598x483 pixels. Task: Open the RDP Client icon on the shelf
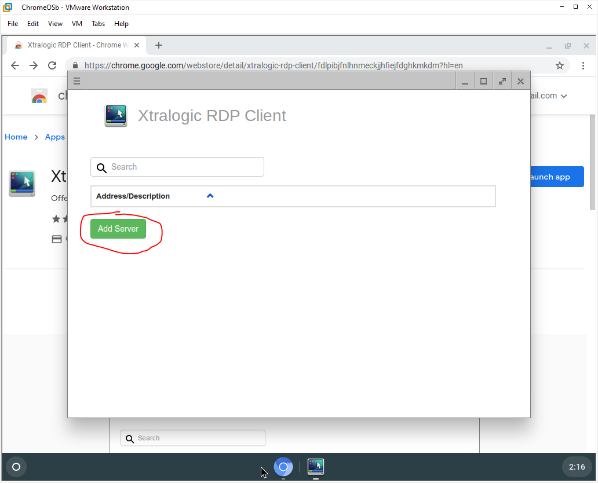tap(316, 467)
